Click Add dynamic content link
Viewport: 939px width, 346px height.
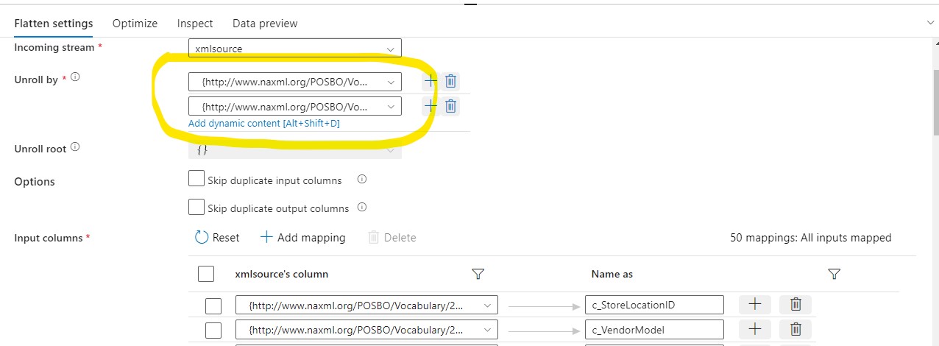(x=263, y=124)
